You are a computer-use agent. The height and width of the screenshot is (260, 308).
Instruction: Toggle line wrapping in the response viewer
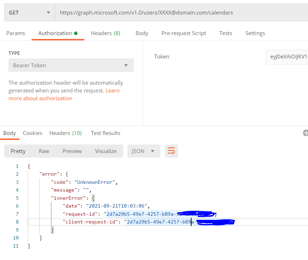click(171, 151)
